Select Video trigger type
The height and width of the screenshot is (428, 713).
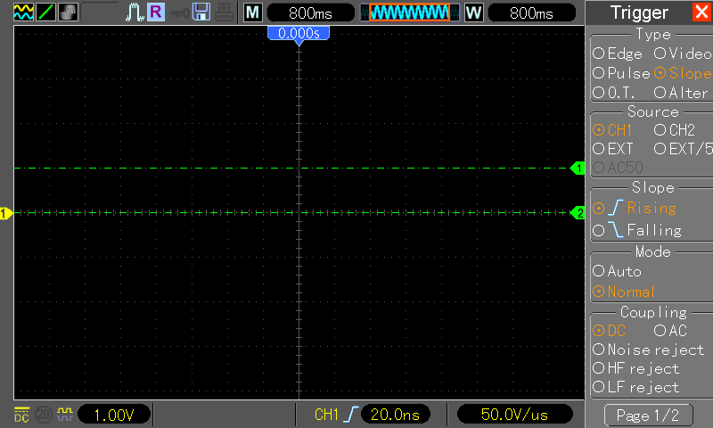(683, 53)
